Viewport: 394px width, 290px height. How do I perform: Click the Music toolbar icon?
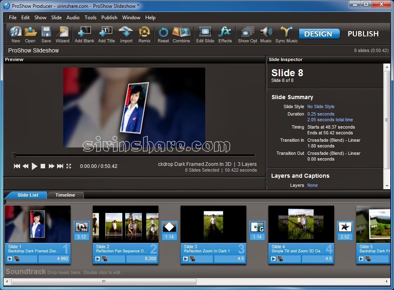(x=266, y=34)
